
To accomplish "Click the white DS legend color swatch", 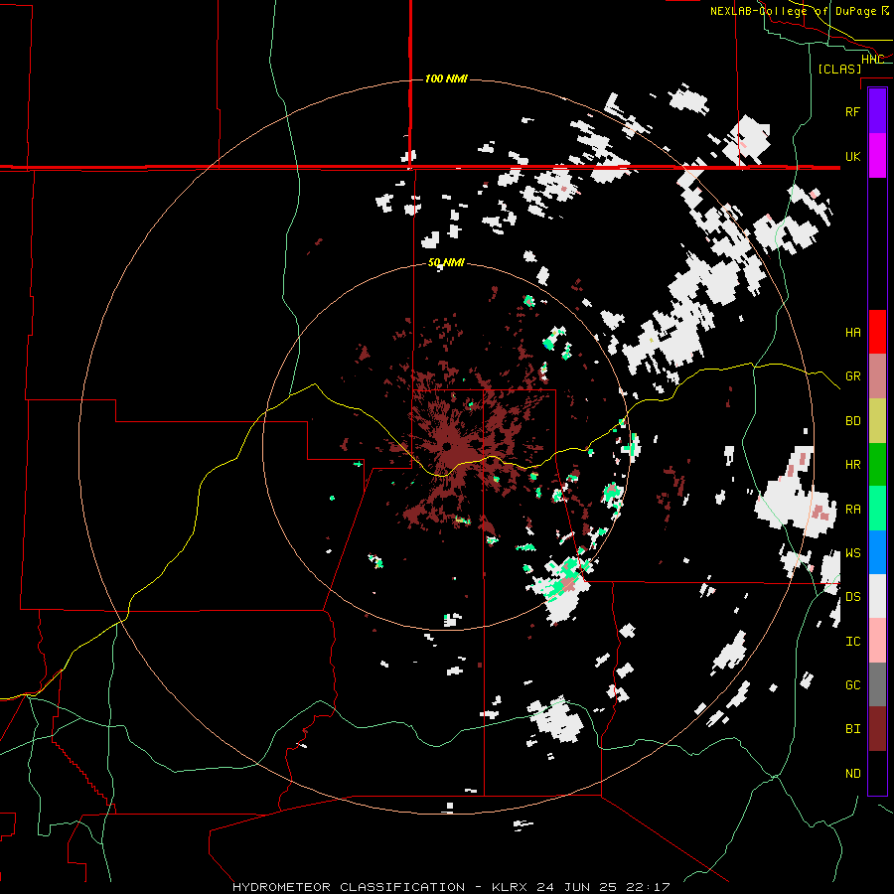I will click(877, 596).
